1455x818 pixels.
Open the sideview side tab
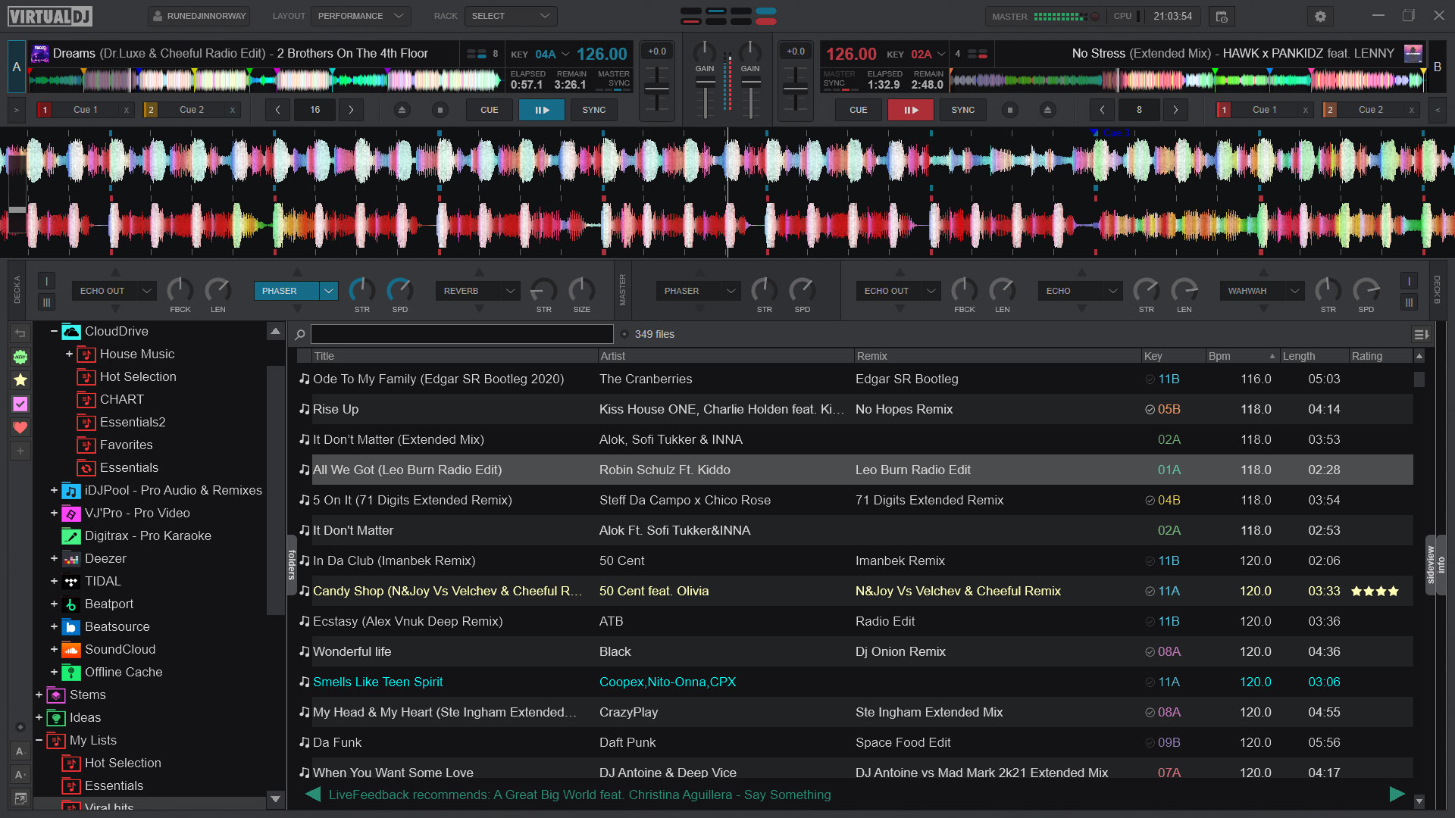pyautogui.click(x=1430, y=564)
